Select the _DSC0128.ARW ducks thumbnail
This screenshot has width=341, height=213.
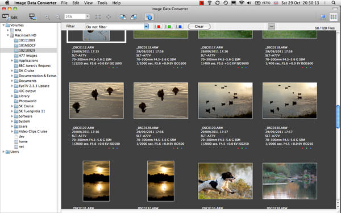[x=161, y=101]
